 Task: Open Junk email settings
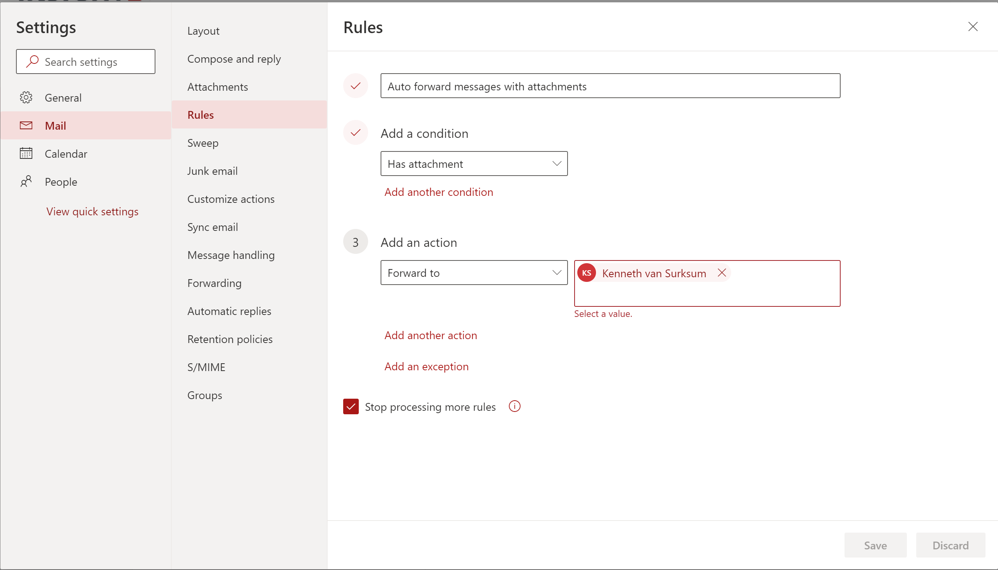pos(249,171)
